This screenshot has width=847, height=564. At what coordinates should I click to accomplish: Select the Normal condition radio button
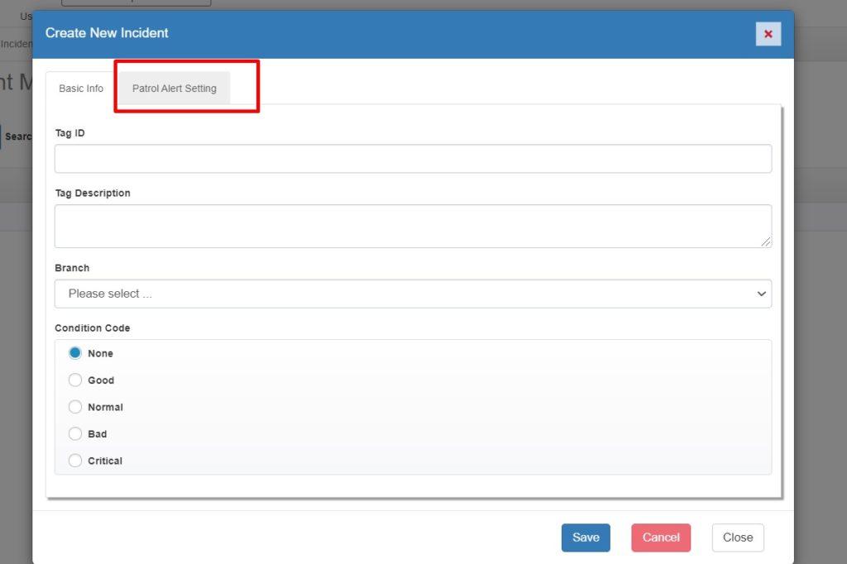click(75, 407)
